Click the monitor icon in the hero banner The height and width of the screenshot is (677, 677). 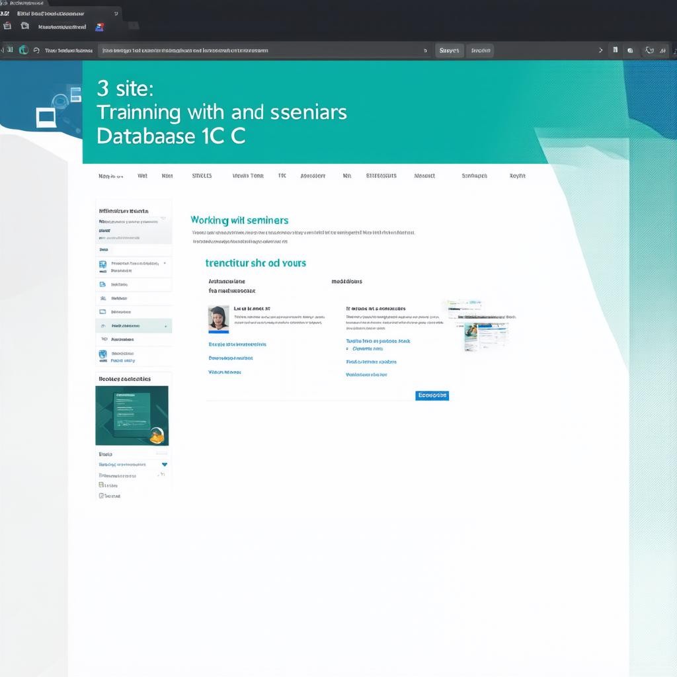coord(46,118)
